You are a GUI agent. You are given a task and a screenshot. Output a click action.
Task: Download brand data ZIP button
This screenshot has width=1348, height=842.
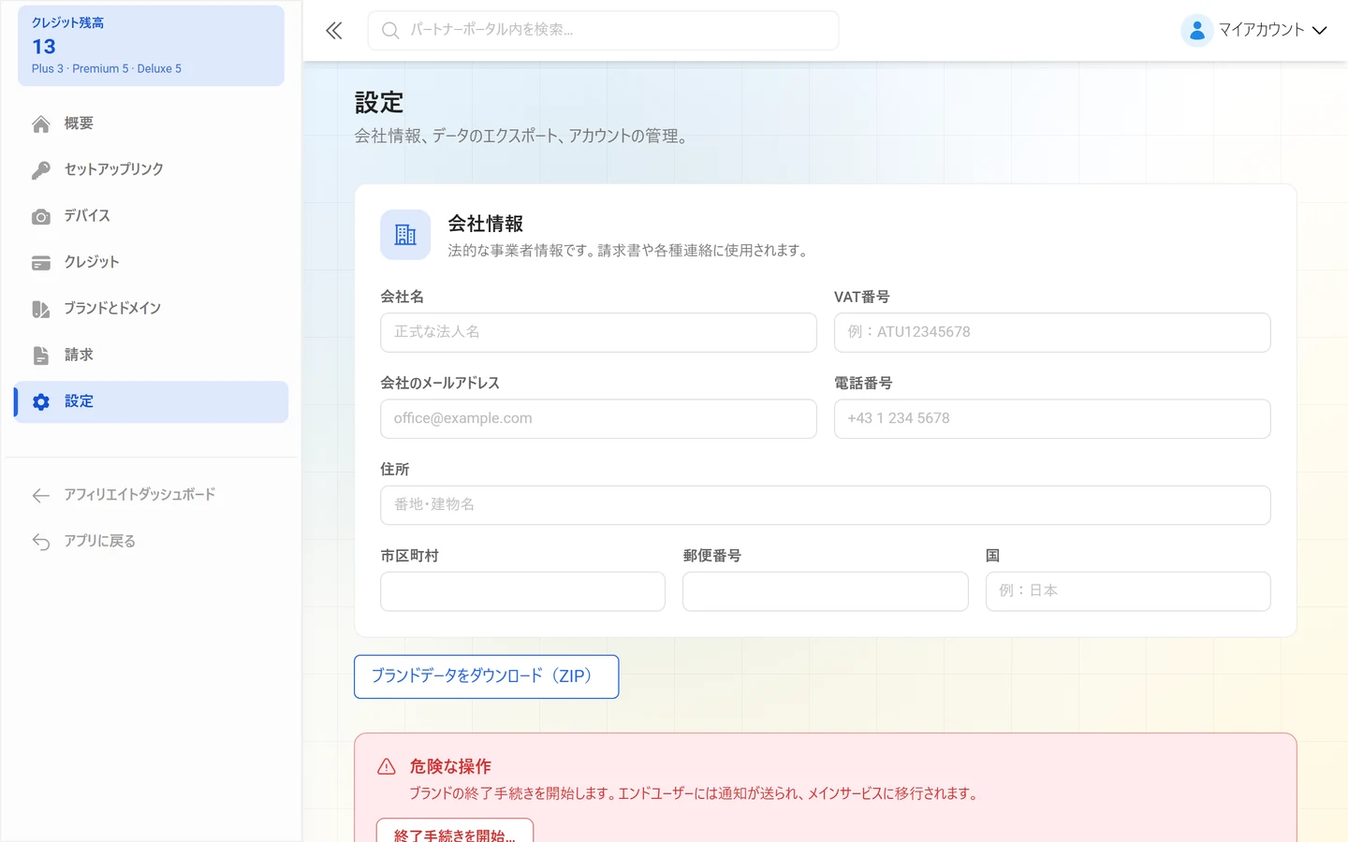tap(487, 676)
